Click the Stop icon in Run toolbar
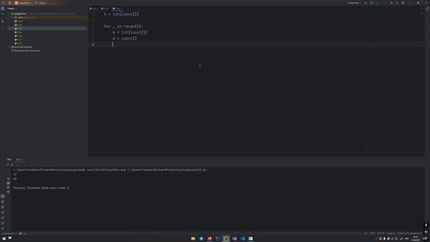 click(x=12, y=165)
